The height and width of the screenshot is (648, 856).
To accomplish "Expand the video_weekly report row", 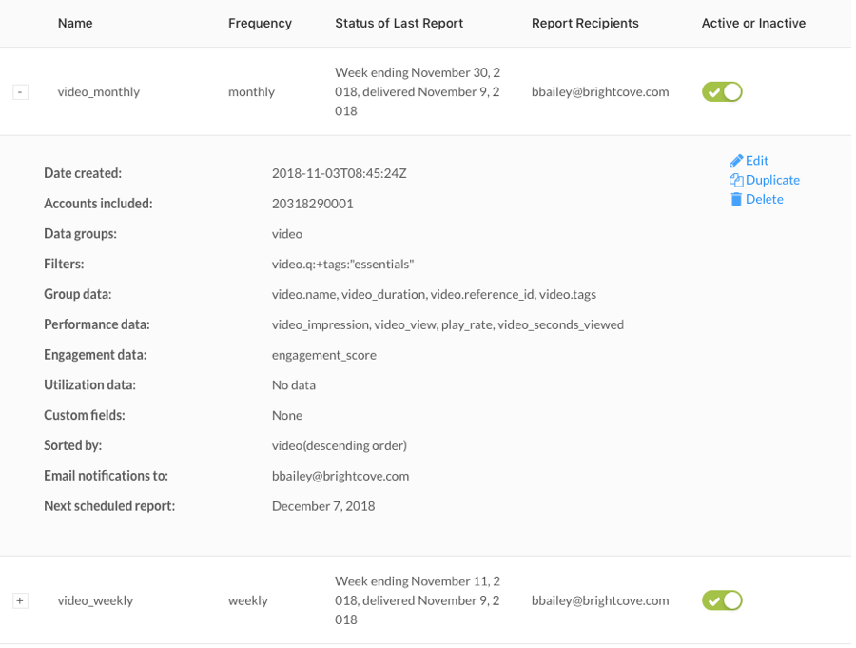I will pos(20,601).
